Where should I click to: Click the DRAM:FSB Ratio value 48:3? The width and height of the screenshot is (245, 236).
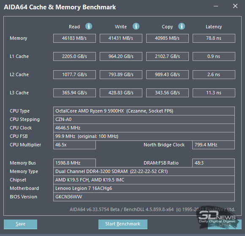pos(213,163)
